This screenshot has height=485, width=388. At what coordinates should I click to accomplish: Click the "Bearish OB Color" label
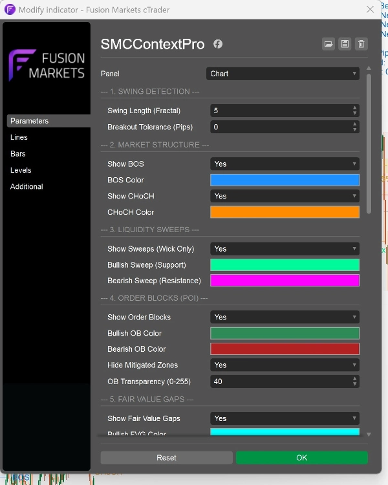pos(136,349)
